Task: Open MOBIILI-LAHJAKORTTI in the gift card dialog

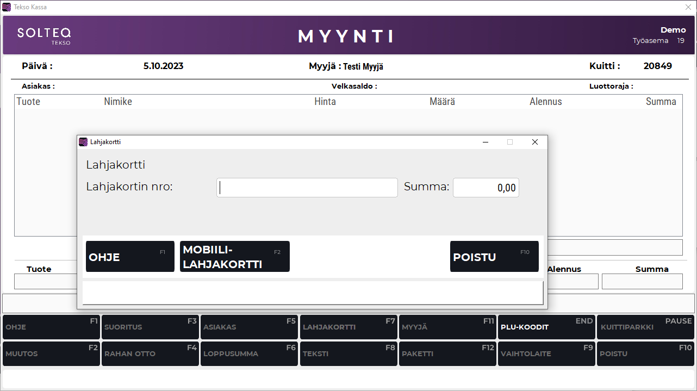Action: [234, 256]
